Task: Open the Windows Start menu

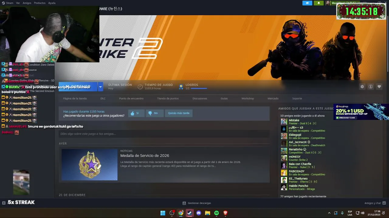Action: click(163, 213)
